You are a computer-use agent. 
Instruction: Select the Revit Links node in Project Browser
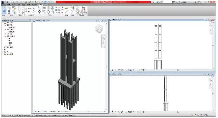click(x=8, y=54)
